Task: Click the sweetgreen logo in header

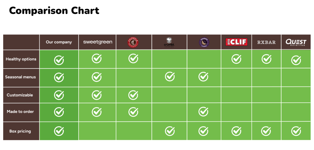Action: click(x=98, y=42)
